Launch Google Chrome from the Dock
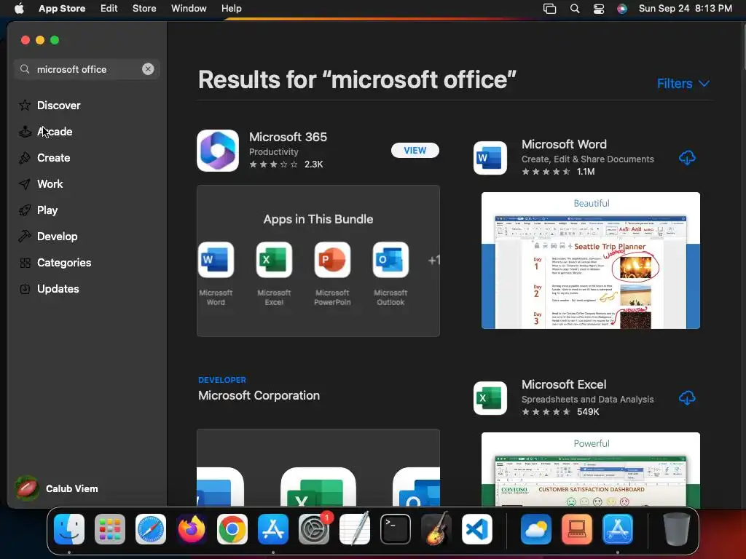This screenshot has height=559, width=746. 232,529
